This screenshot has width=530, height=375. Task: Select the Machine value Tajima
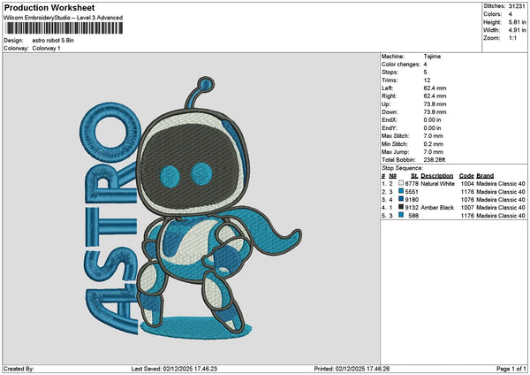[433, 57]
